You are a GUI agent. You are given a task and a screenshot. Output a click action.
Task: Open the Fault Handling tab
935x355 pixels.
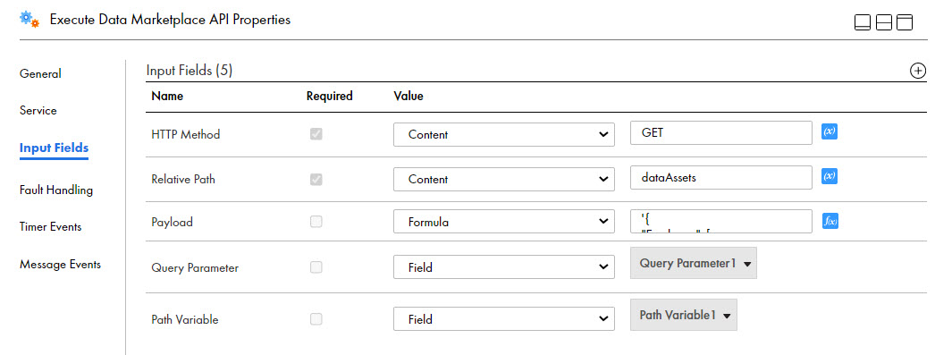pos(56,190)
